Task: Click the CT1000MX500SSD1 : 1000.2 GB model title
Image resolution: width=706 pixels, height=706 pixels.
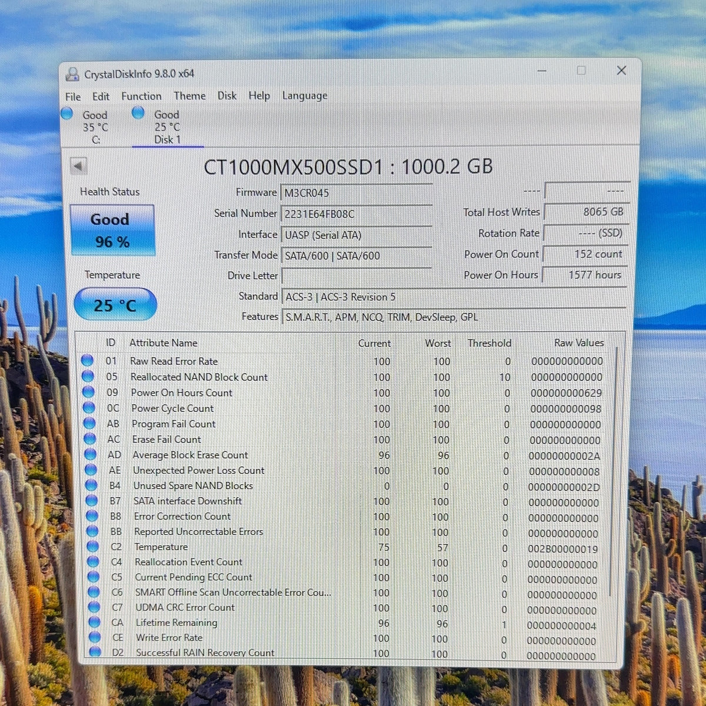Action: click(348, 167)
